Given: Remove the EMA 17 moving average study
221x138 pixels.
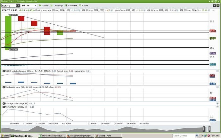Looking at the screenshot, I should point(144,10).
